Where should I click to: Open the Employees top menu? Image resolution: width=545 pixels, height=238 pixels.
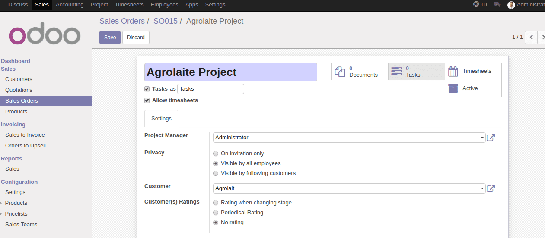(164, 5)
